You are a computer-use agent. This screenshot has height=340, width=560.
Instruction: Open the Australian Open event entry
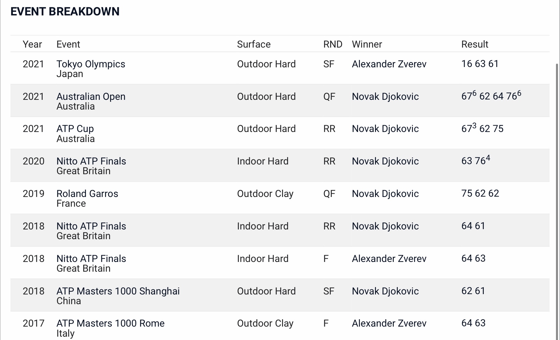click(x=91, y=96)
